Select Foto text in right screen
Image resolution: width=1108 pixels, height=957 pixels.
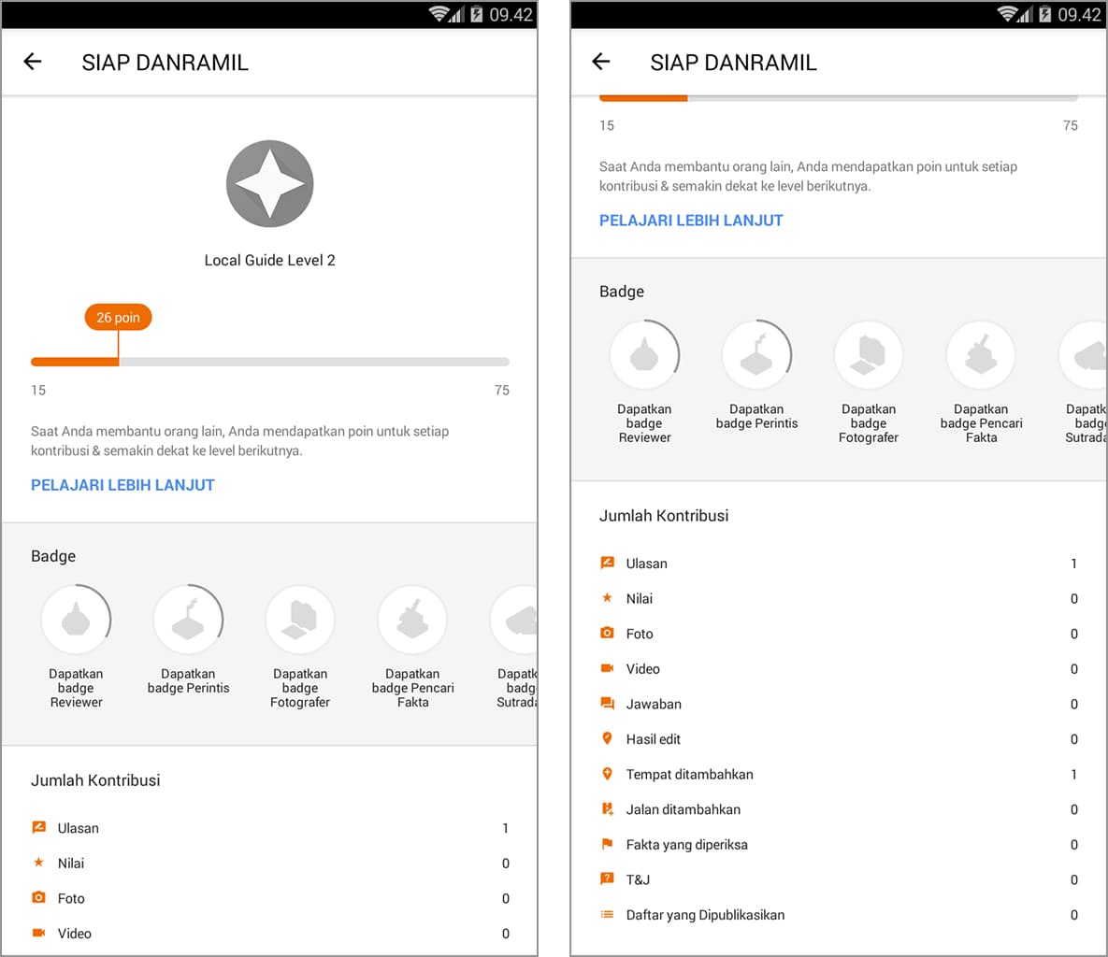point(640,635)
